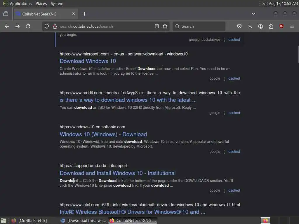Click the browser Search box
299x224 pixels.
[x=199, y=26]
